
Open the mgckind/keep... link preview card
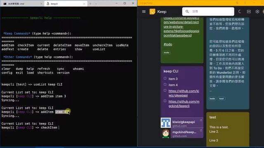(x=182, y=133)
